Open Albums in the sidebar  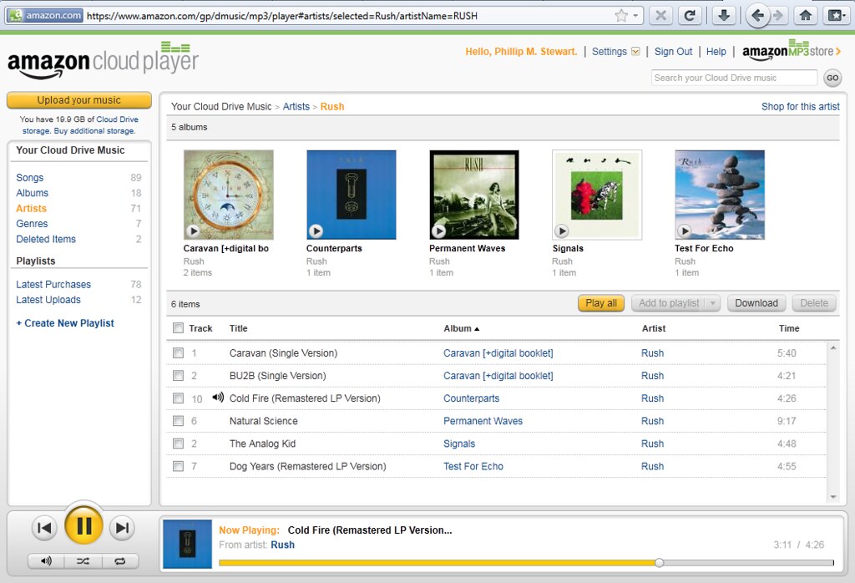[33, 192]
